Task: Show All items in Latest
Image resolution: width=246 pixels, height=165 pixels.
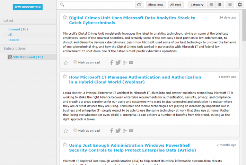Action: point(10,35)
